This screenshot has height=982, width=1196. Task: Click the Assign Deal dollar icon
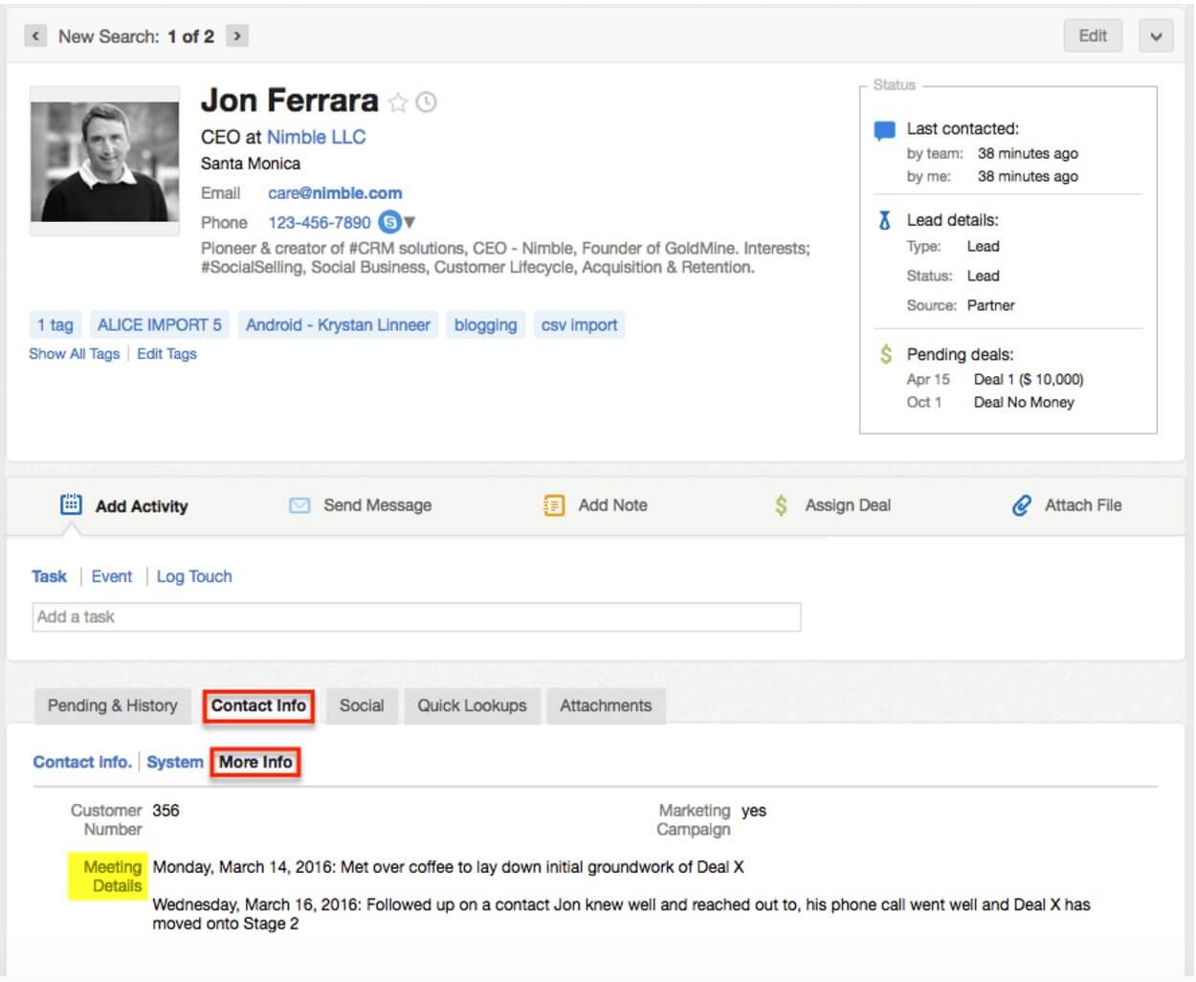[x=782, y=505]
